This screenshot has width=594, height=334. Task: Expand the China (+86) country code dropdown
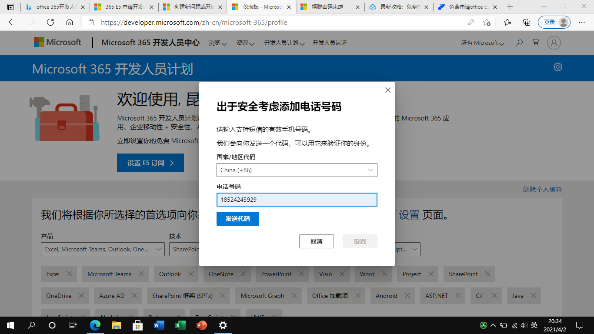[x=297, y=170]
